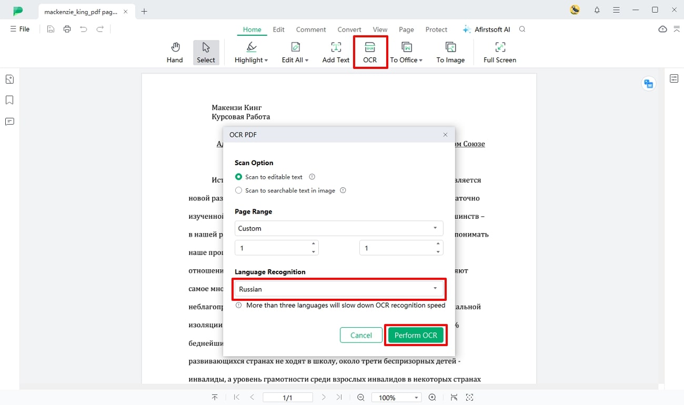Click the Perform OCR button
The height and width of the screenshot is (405, 684).
tap(416, 335)
